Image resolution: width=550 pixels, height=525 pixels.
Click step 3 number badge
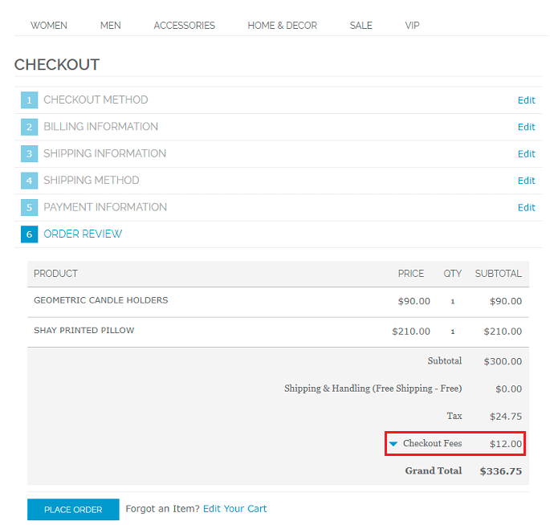click(x=30, y=154)
